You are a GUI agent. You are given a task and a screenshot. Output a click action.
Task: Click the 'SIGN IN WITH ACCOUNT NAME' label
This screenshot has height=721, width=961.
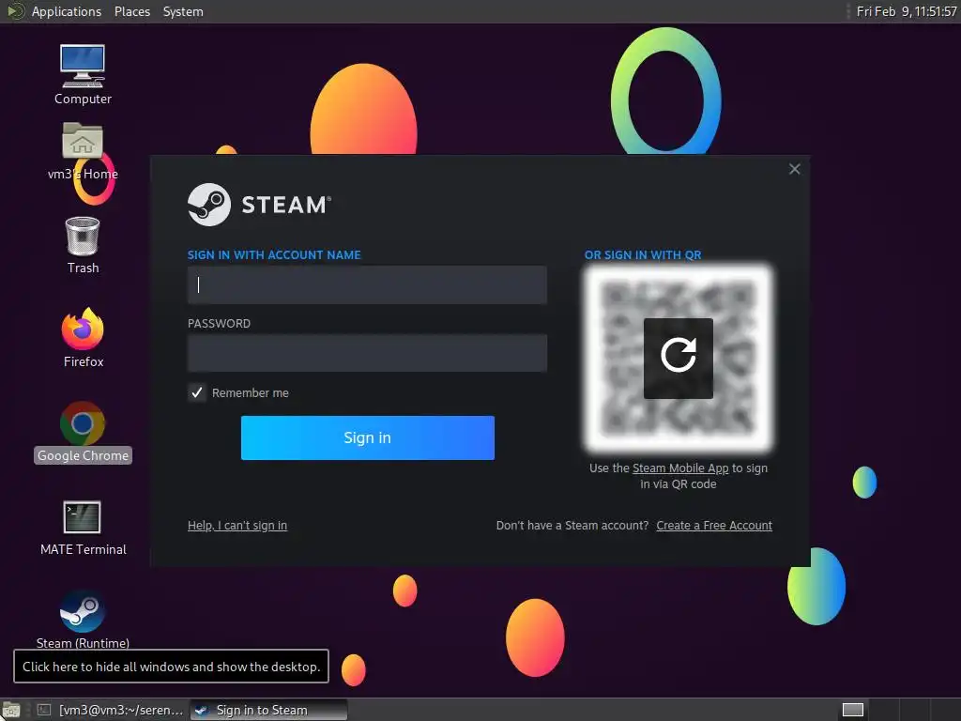point(274,255)
